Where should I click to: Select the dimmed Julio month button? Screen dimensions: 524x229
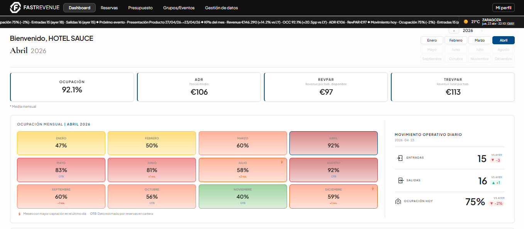pyautogui.click(x=480, y=50)
